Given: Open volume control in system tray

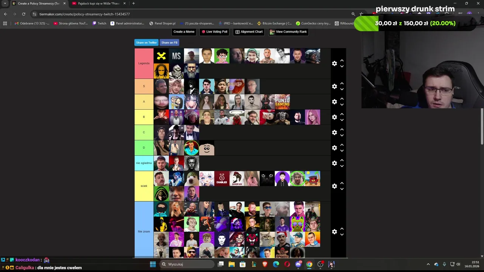Looking at the screenshot, I should [x=458, y=264].
